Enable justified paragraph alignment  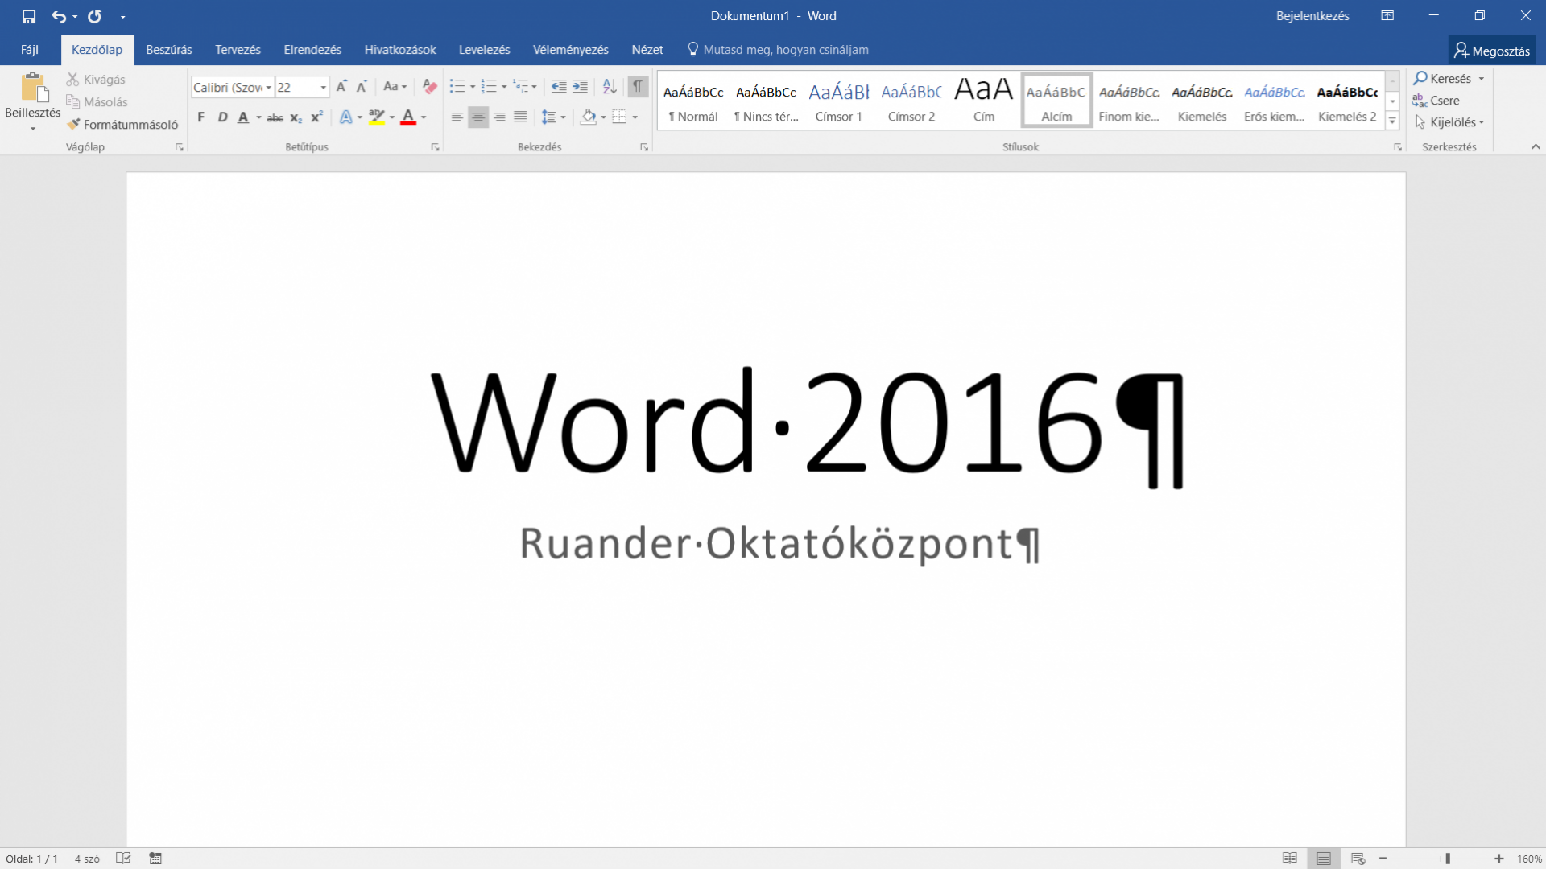coord(520,117)
